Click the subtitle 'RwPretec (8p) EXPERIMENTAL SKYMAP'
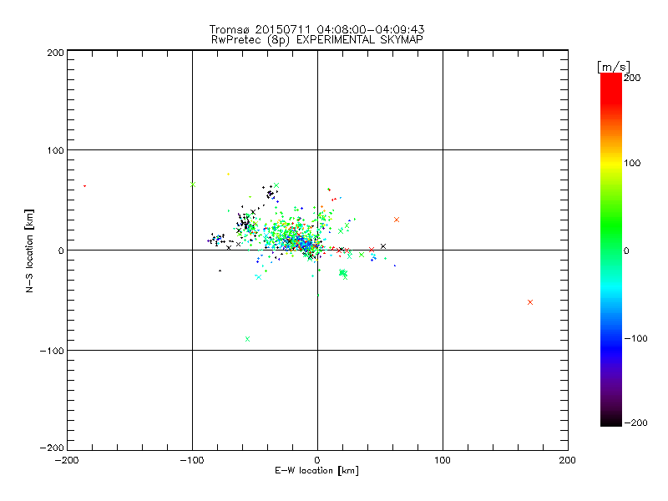This screenshot has height=501, width=668. [317, 40]
